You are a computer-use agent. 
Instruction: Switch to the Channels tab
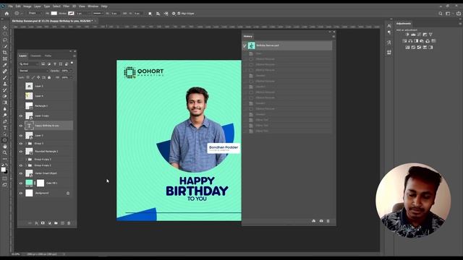click(35, 56)
